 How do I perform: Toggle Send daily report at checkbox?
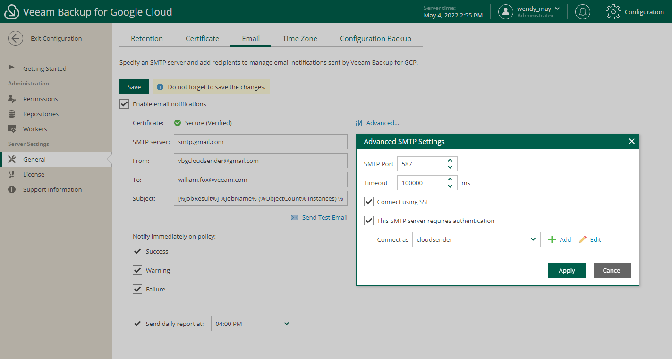point(137,324)
